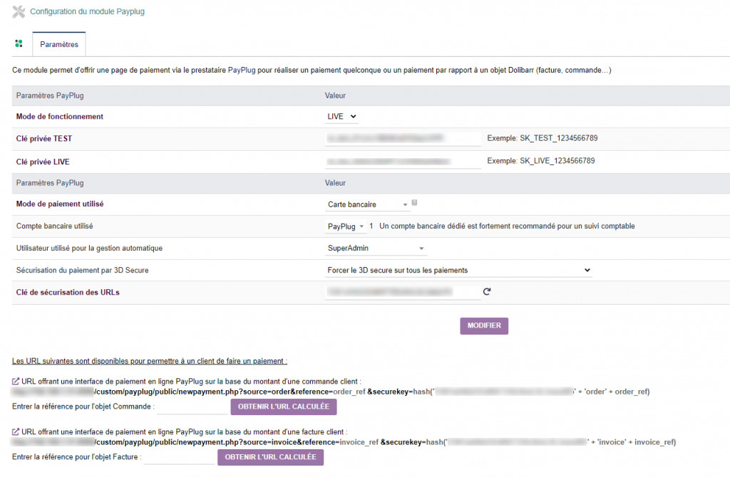
Task: Click the wrench tools icon beside the page title
Action: click(x=19, y=12)
